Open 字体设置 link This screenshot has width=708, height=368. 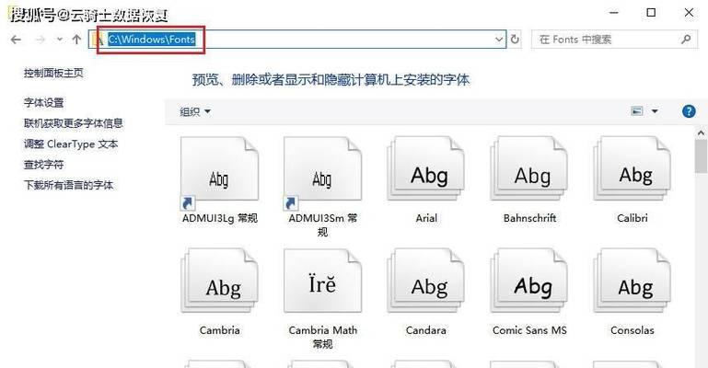click(44, 102)
